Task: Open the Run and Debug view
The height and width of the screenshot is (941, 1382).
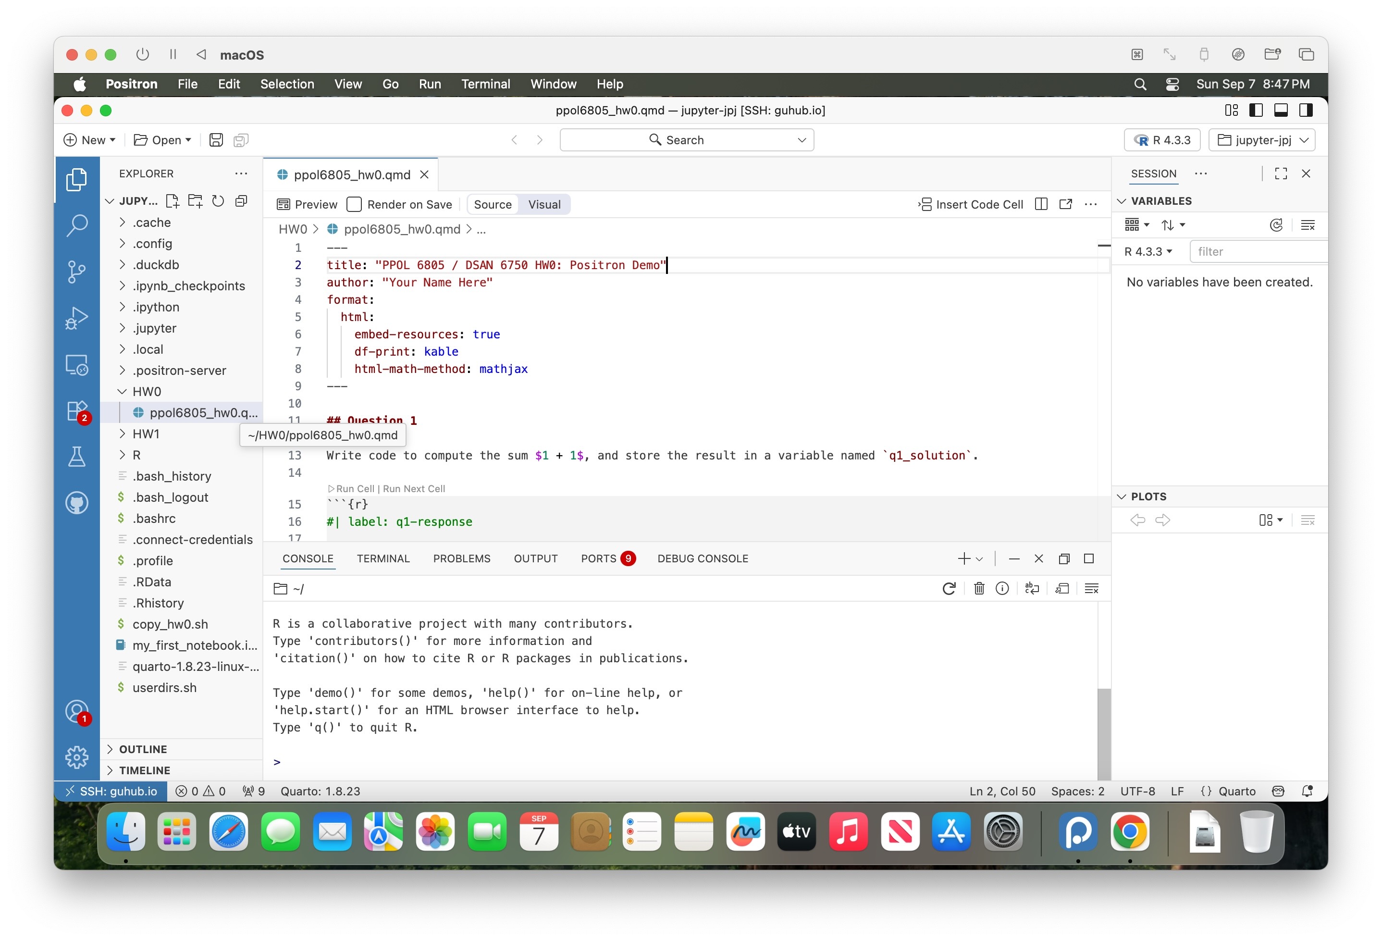Action: pos(76,318)
